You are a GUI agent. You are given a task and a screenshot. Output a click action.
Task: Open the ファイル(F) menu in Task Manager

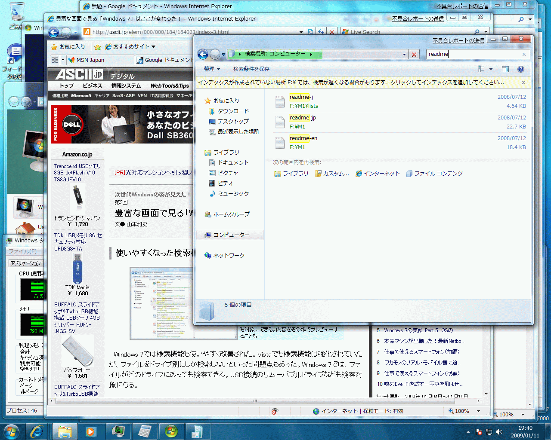click(22, 251)
